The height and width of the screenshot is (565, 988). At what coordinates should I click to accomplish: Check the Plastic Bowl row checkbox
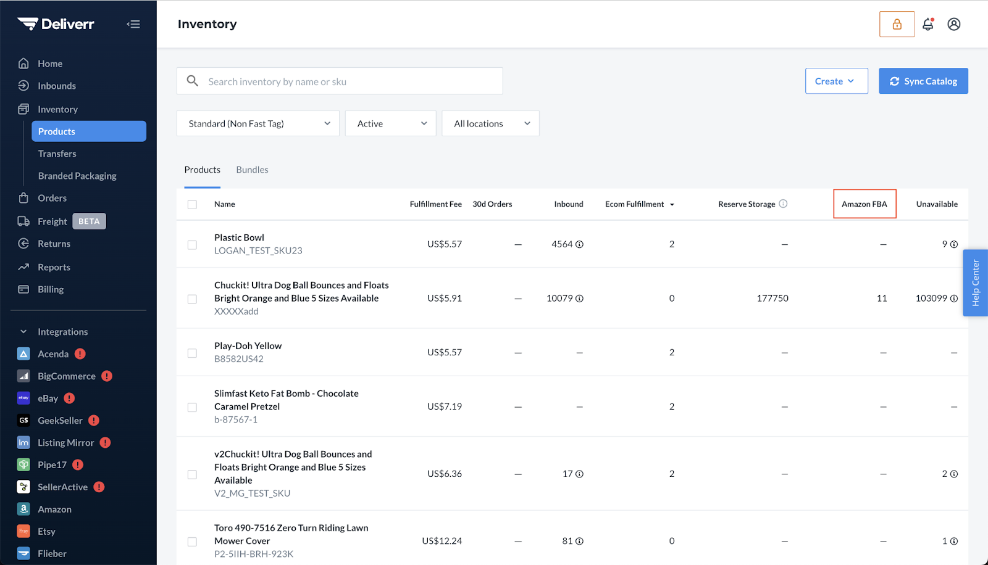point(192,245)
